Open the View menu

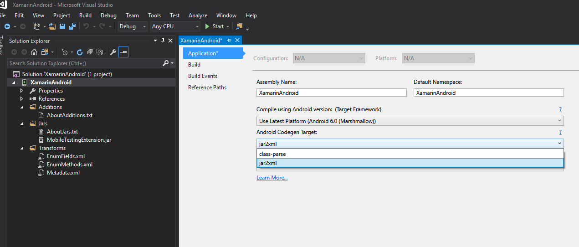[39, 15]
